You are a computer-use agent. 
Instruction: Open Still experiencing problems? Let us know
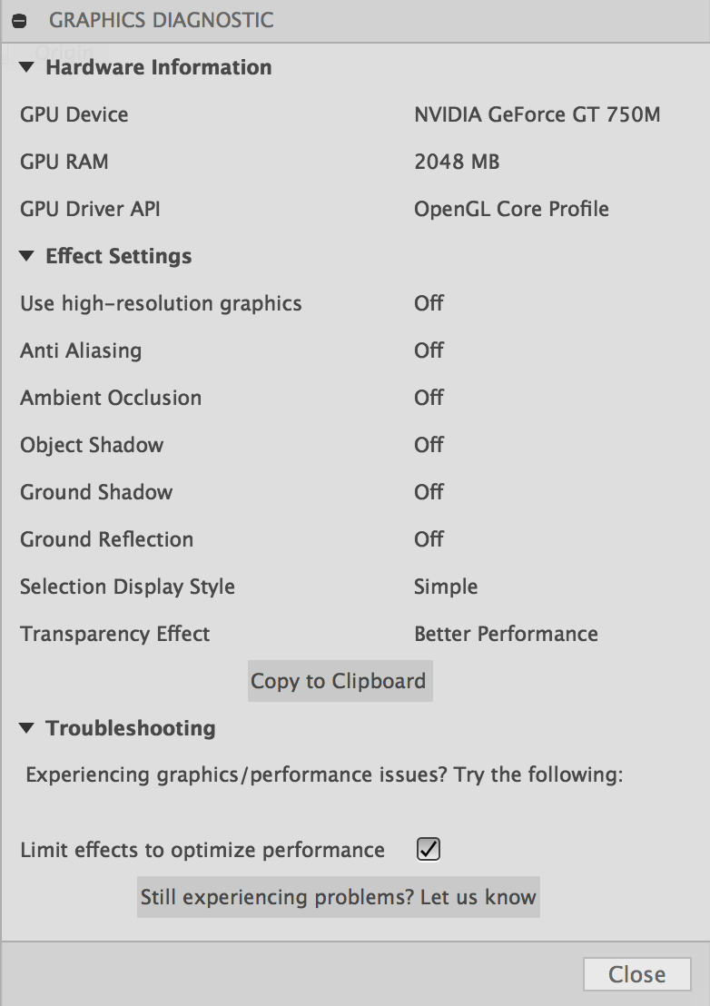coord(339,897)
